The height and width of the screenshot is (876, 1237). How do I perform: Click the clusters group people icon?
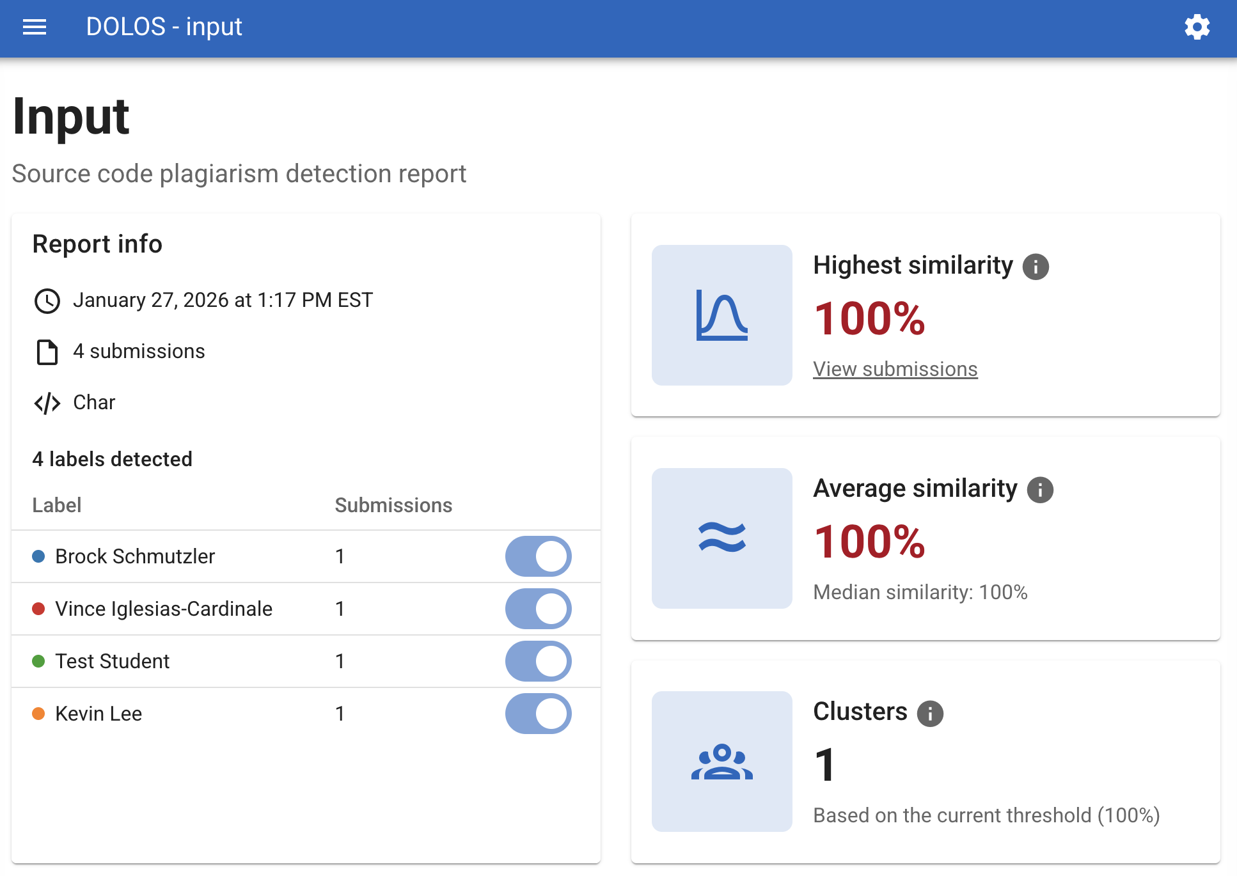tap(721, 762)
